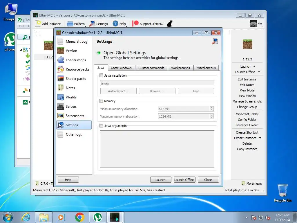Screen dimensions: 297x223
Task: Click Create Shortcut in right panel
Action: (x=247, y=132)
